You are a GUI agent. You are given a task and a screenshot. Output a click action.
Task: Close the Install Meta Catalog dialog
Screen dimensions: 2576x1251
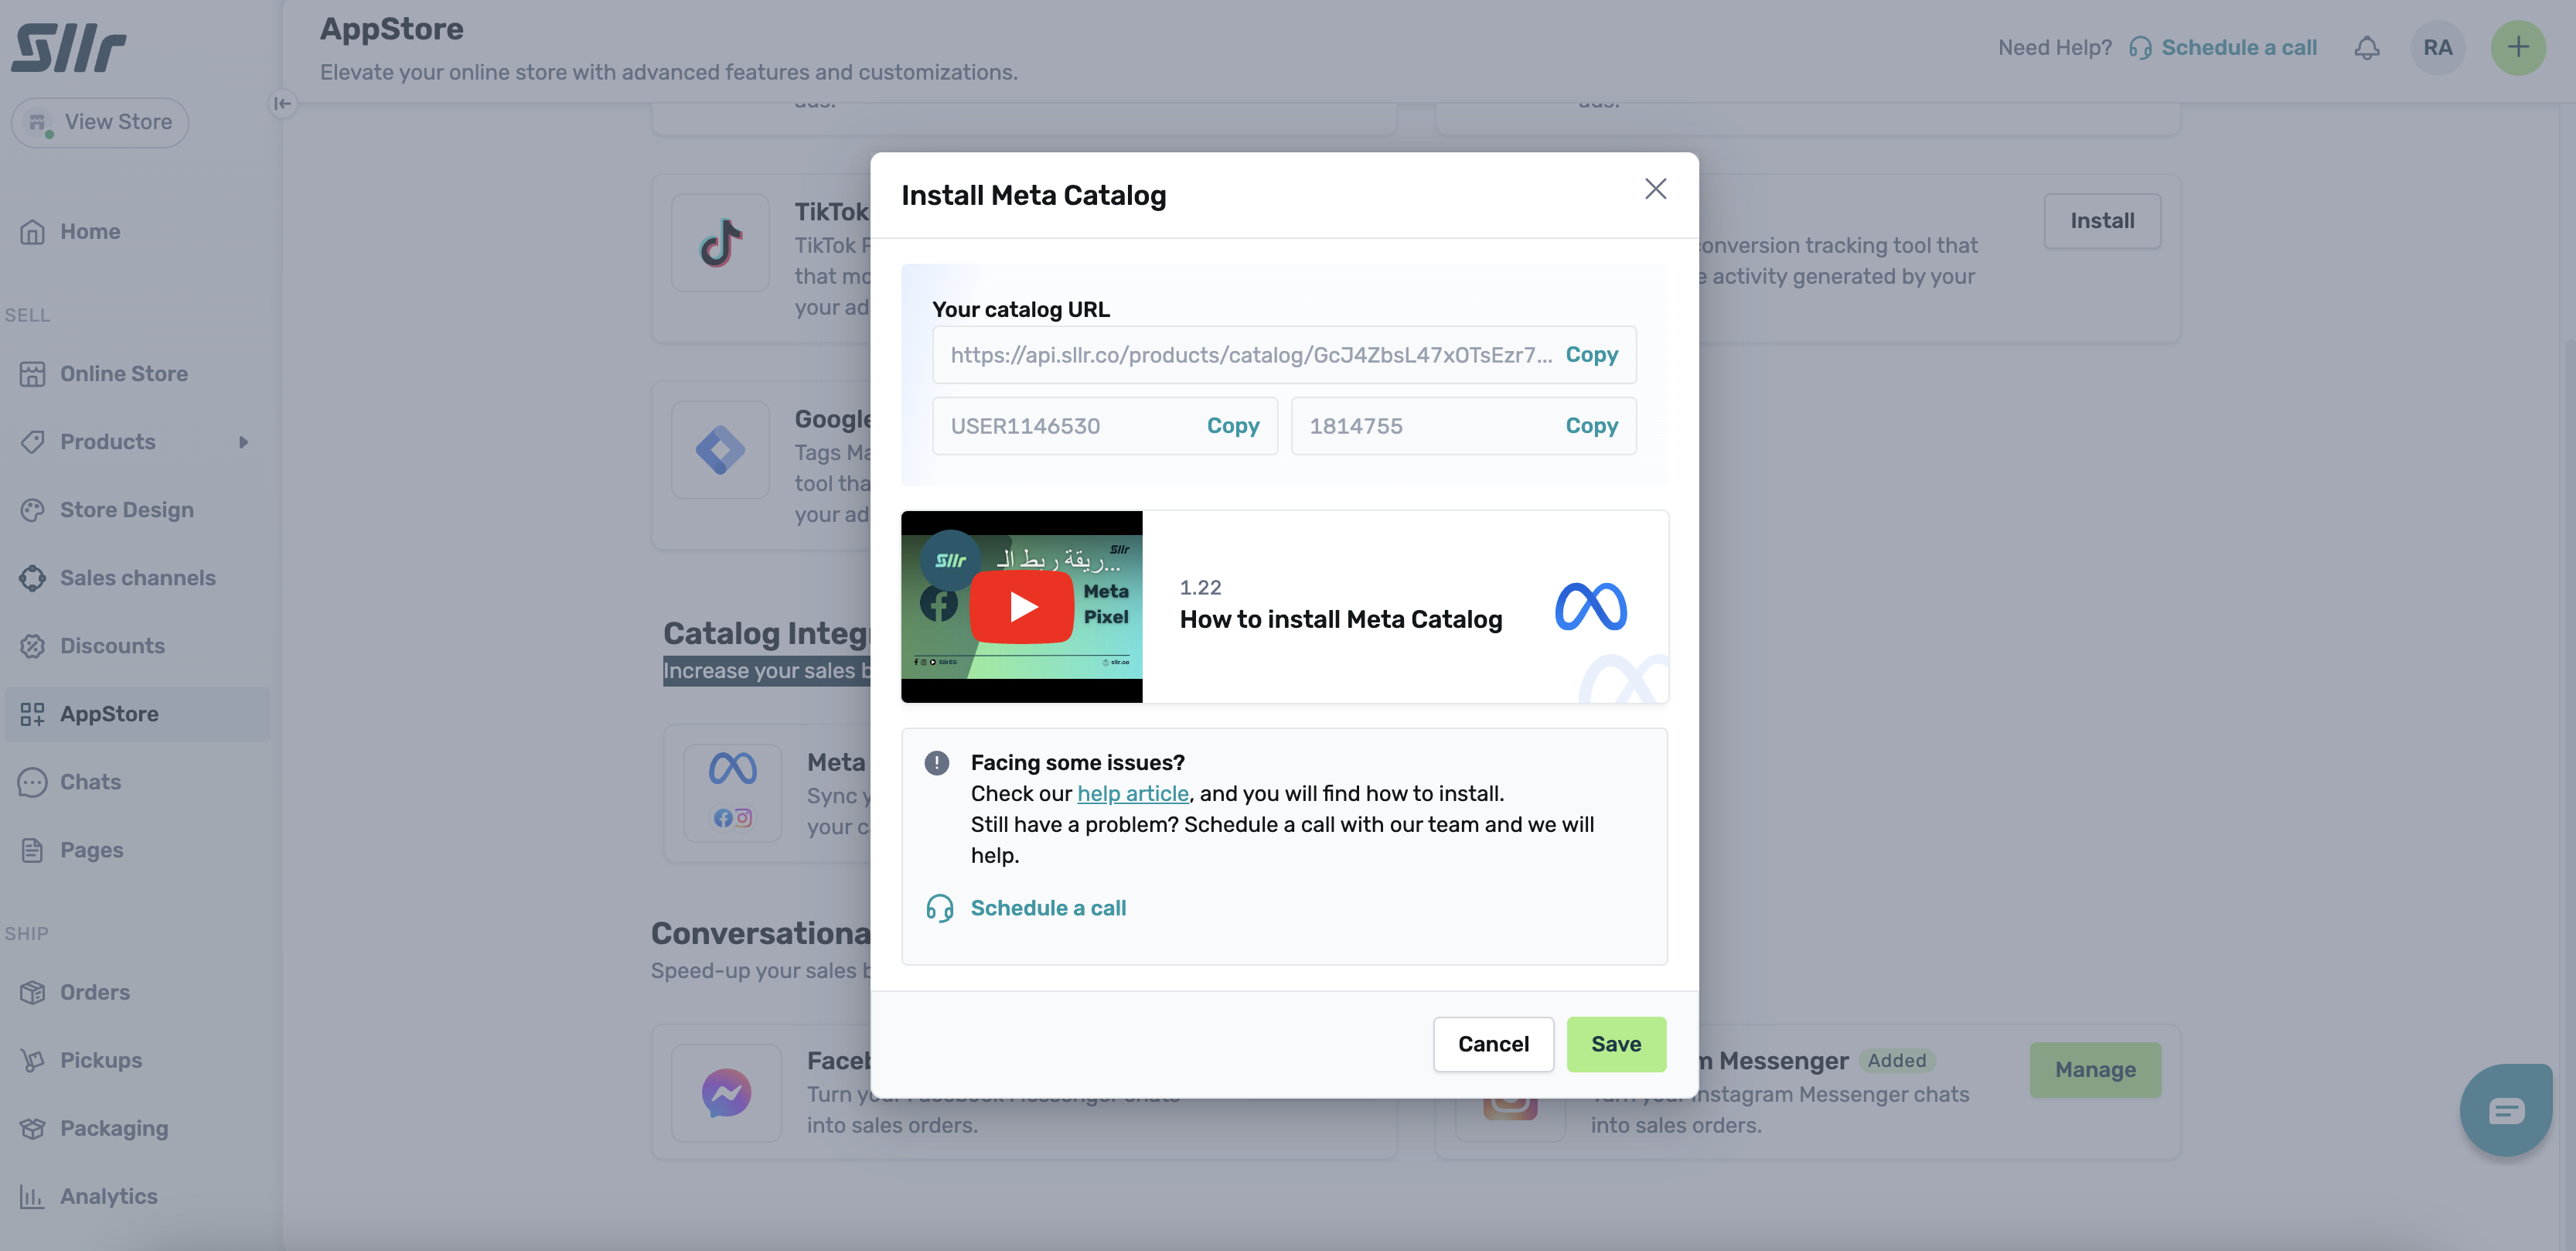point(1655,189)
